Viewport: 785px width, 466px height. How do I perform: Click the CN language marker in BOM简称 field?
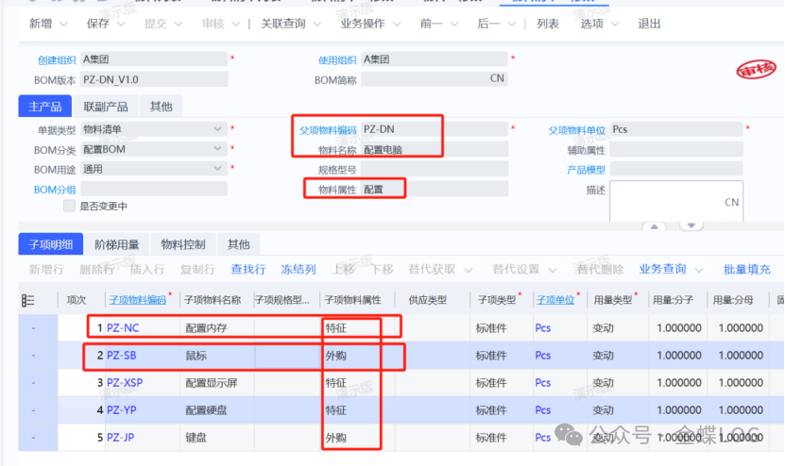(x=497, y=79)
